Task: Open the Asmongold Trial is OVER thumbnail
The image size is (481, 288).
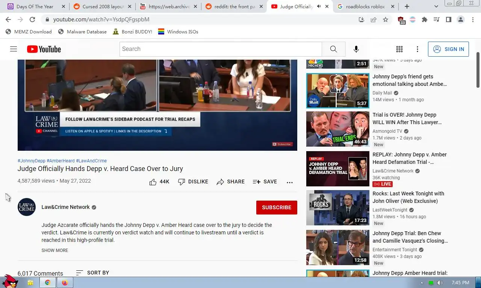Action: coord(337,129)
